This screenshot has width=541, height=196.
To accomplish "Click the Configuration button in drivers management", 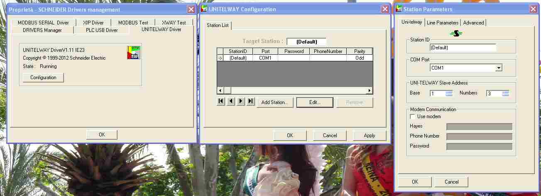I will click(43, 77).
